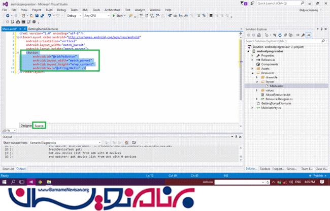Switch to the Designer tab
This screenshot has width=330, height=211.
pyautogui.click(x=26, y=125)
